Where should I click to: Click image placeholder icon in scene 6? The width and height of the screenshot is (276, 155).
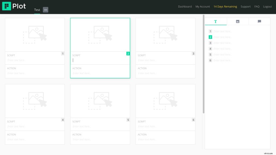click(165, 101)
